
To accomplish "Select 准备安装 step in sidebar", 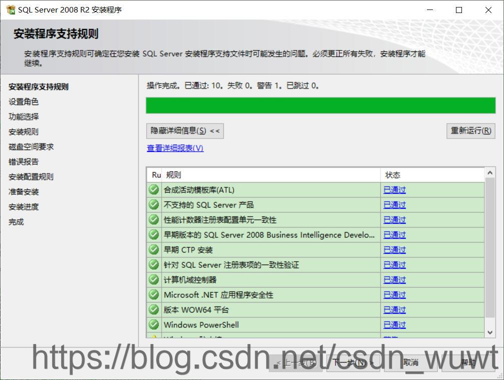I will 24,192.
